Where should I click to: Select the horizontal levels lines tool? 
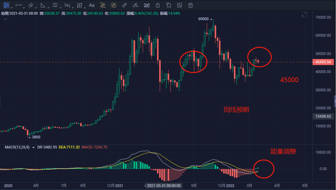55,5
